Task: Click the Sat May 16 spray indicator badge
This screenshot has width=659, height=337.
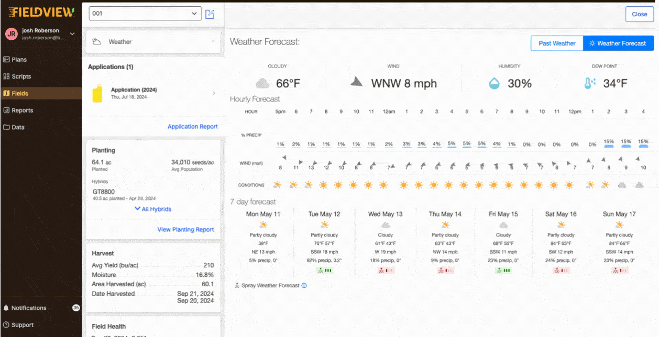Action: (x=561, y=271)
